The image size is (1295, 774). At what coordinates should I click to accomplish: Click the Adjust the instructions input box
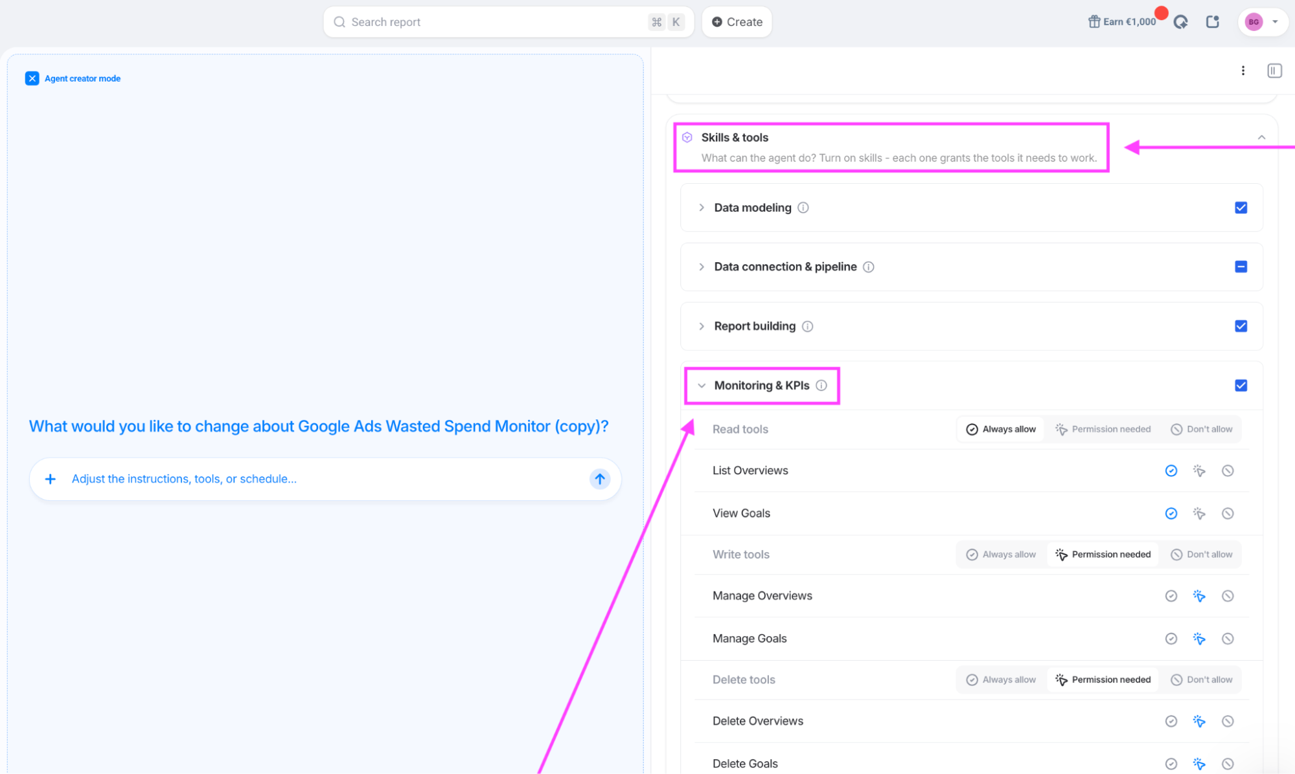[x=325, y=479]
